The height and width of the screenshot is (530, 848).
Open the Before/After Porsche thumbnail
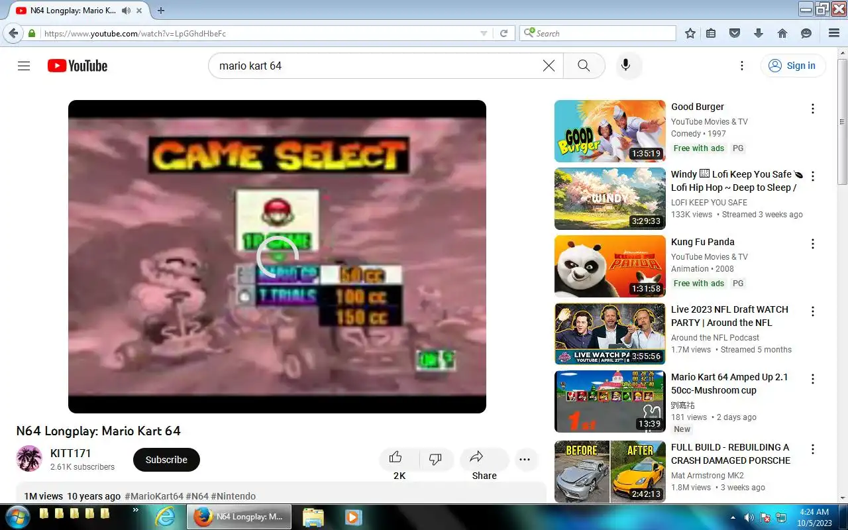609,472
